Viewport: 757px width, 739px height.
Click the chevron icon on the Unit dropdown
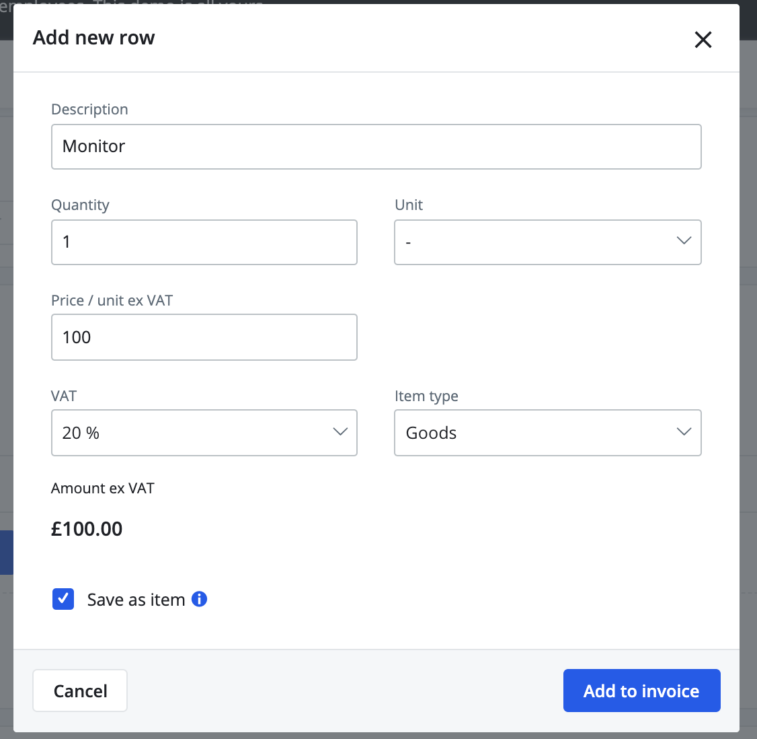684,240
